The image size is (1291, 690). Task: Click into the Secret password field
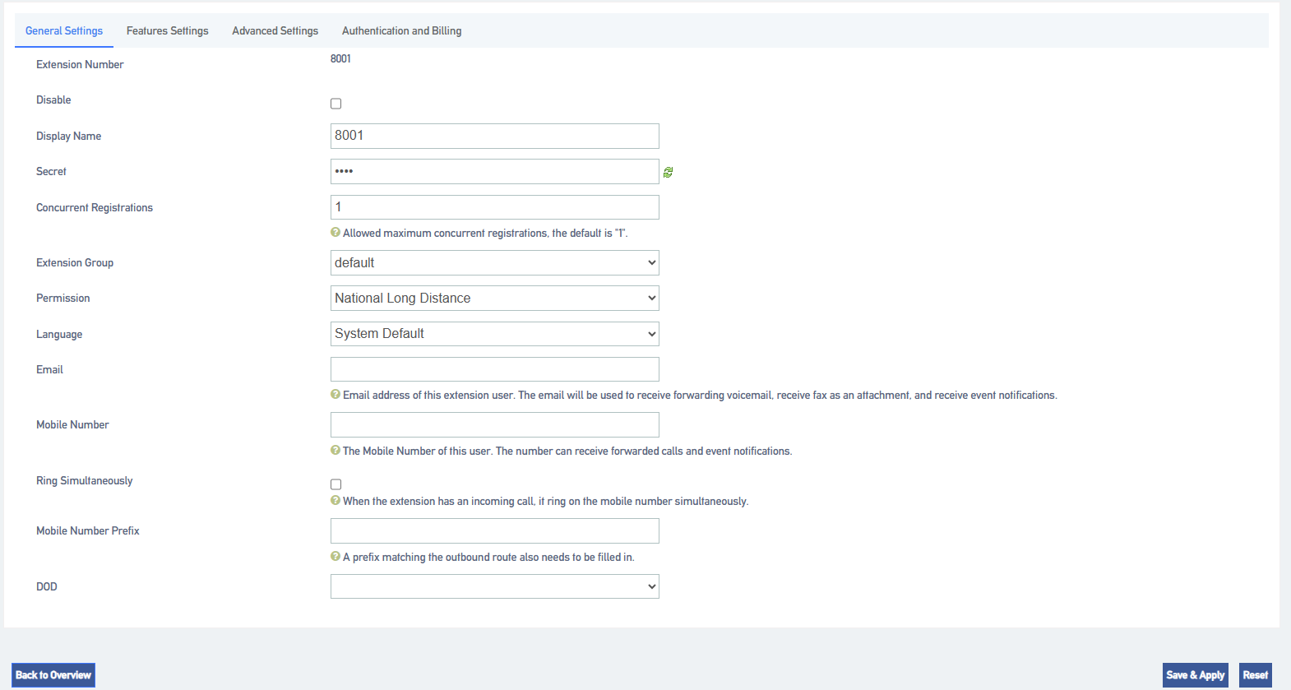click(x=495, y=171)
